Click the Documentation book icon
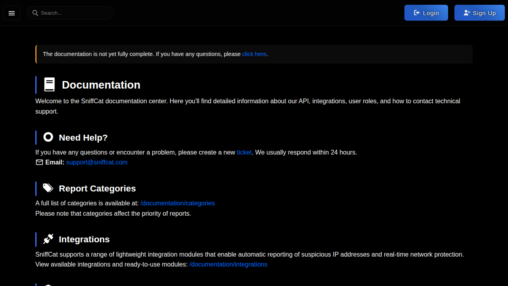The width and height of the screenshot is (508, 286). click(x=50, y=85)
